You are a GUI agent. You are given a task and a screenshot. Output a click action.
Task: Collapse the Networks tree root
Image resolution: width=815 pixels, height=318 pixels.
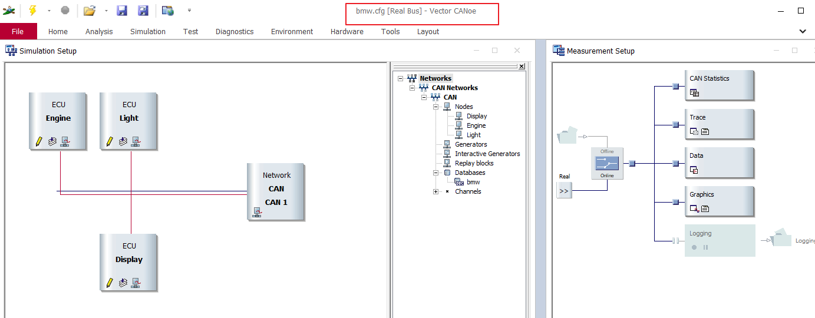[400, 78]
